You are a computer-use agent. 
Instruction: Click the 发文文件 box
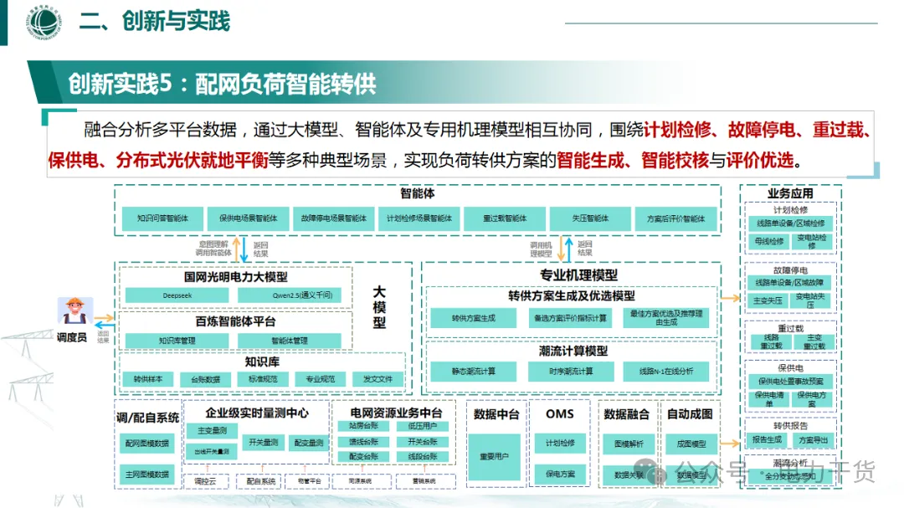tap(378, 379)
